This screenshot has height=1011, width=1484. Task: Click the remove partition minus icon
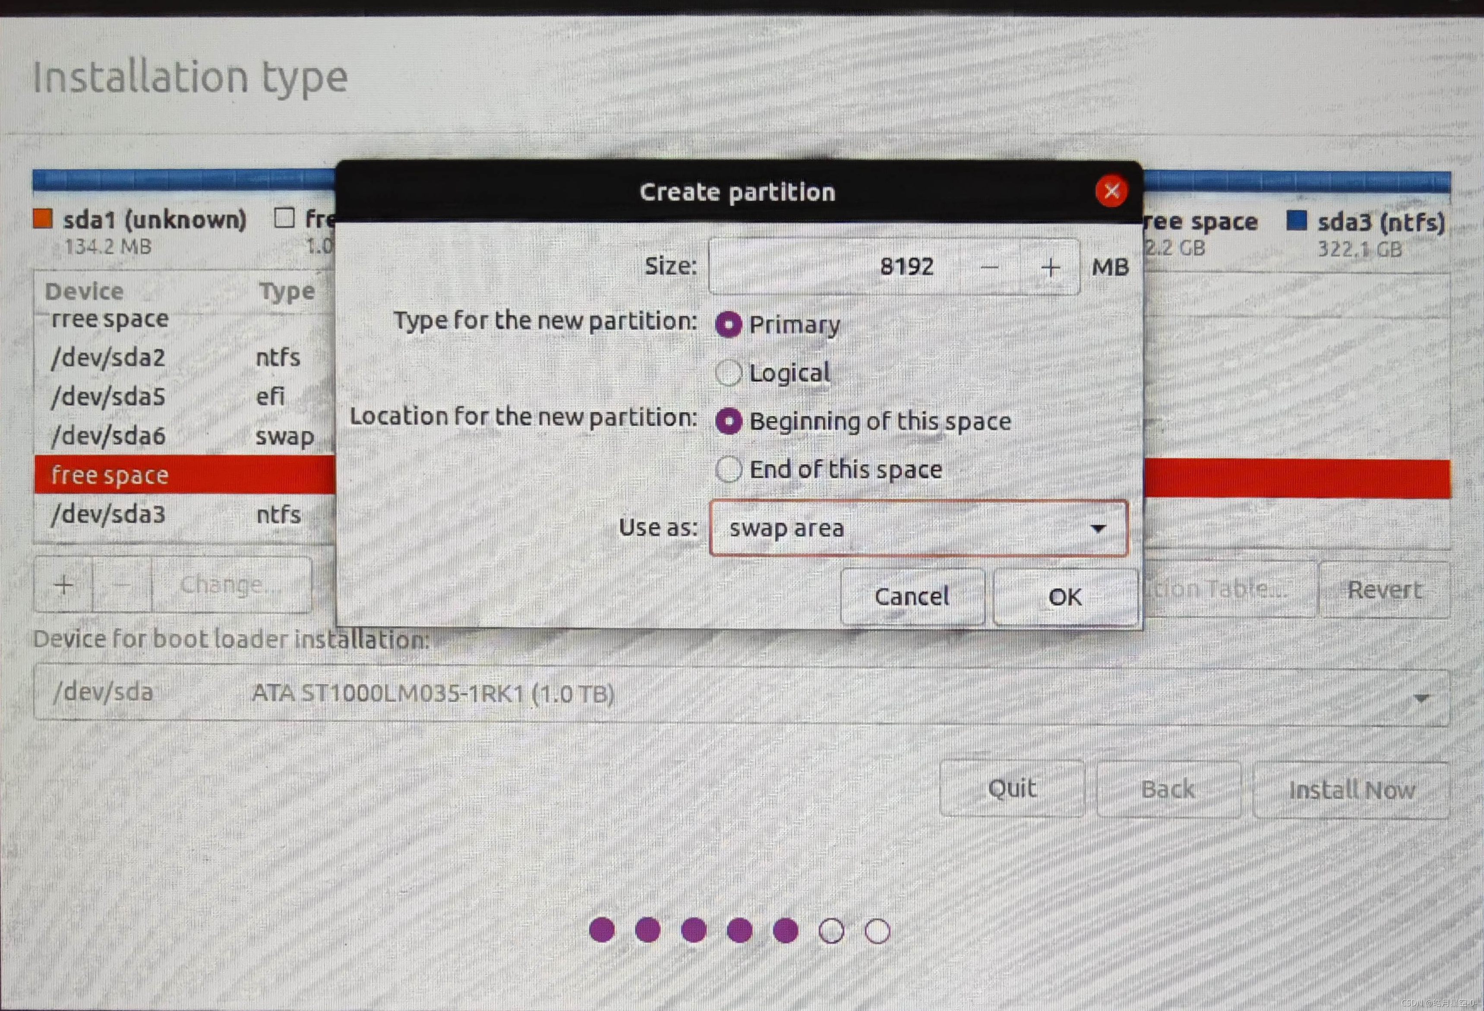122,585
